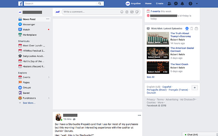Image resolution: width=218 pixels, height=136 pixels.
Task: Open the Quick Help question mark
Action: click(x=190, y=3)
